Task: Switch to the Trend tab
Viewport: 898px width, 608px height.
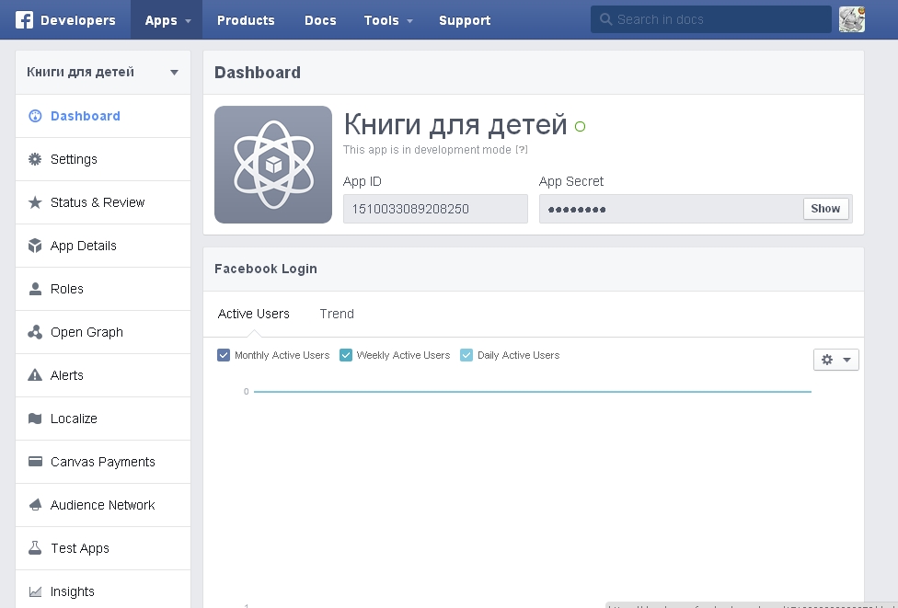Action: pos(337,314)
